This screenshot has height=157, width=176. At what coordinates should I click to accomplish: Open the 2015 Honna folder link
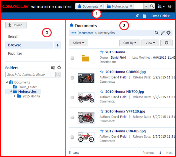(115, 52)
